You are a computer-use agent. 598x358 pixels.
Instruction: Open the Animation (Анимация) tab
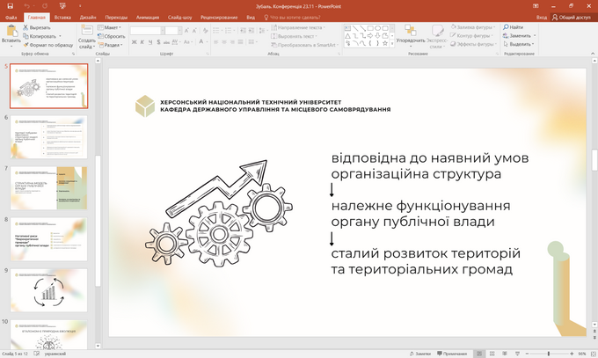pyautogui.click(x=146, y=17)
